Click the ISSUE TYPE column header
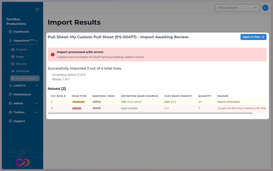This screenshot has width=273, height=171. pos(79,96)
